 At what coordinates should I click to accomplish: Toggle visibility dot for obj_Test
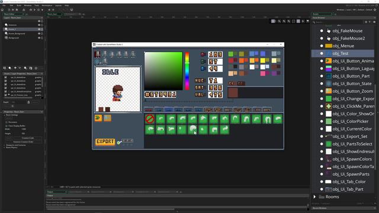pos(322,53)
